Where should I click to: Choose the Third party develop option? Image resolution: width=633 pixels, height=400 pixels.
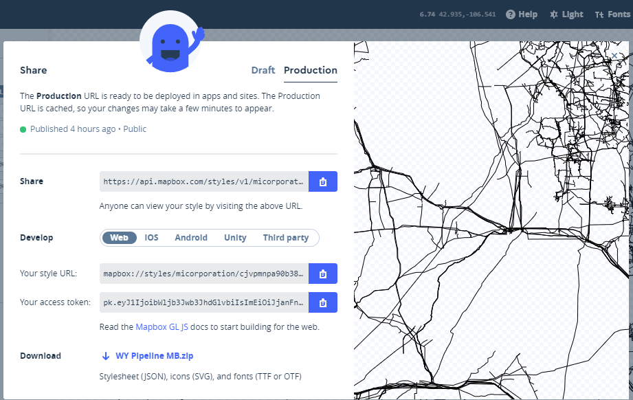[286, 238]
